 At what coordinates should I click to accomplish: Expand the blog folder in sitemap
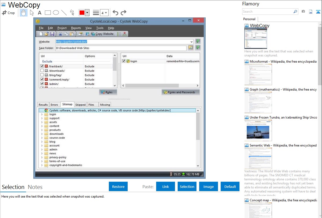[42, 142]
